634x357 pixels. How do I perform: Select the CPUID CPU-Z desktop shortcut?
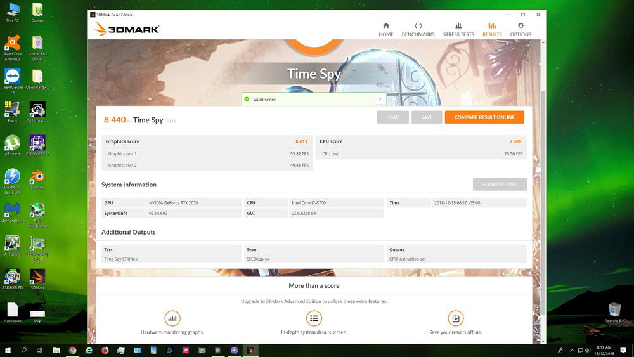click(37, 144)
